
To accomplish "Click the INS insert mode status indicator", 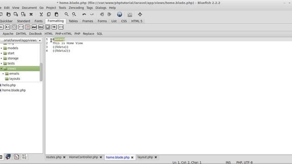I will click(x=228, y=162).
